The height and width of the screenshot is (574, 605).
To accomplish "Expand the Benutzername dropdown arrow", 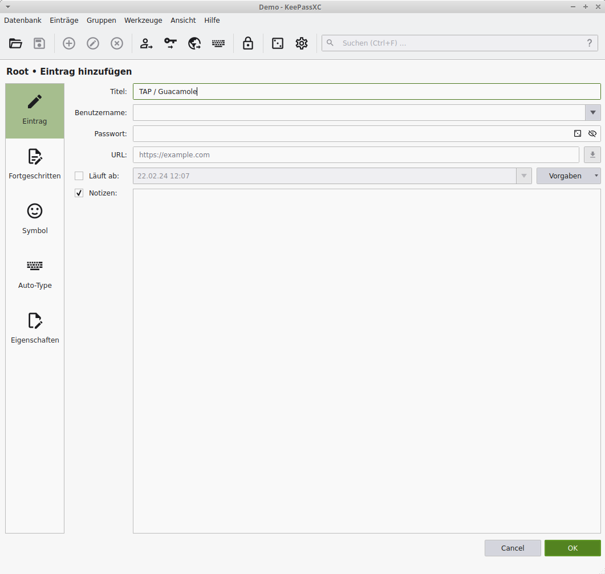I will tap(592, 112).
